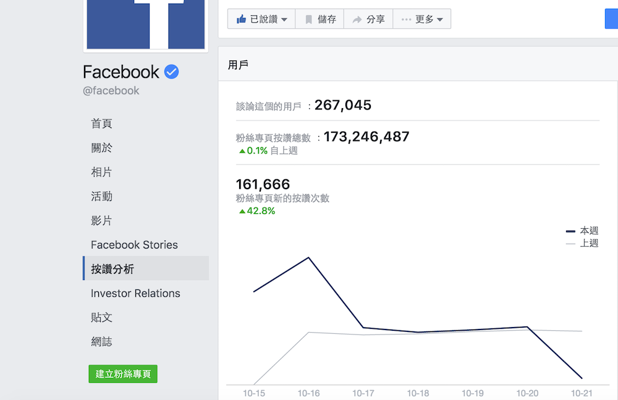Viewport: 618px width, 400px height.
Task: Share the page via 分享
Action: tap(368, 19)
